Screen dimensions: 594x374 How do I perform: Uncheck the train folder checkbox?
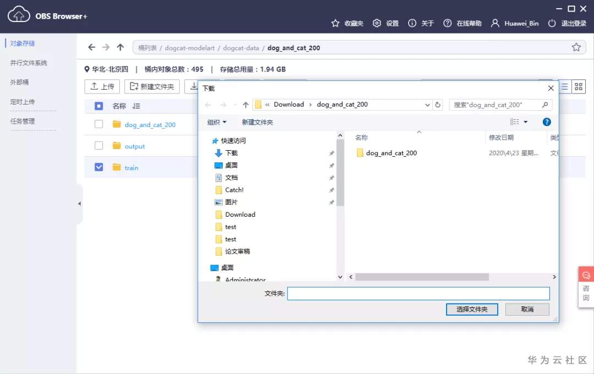click(x=98, y=167)
